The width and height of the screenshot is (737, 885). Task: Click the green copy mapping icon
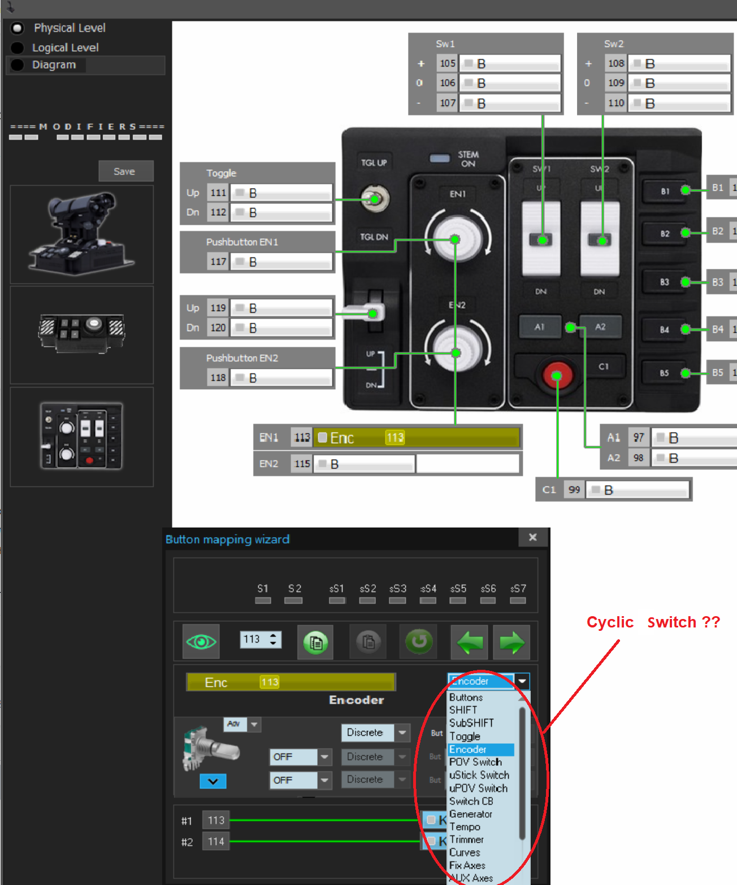[x=315, y=642]
